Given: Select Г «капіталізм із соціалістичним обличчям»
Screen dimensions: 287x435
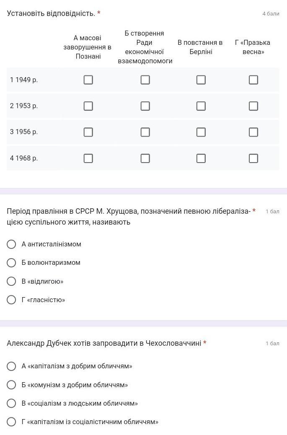Looking at the screenshot, I should 12,422.
